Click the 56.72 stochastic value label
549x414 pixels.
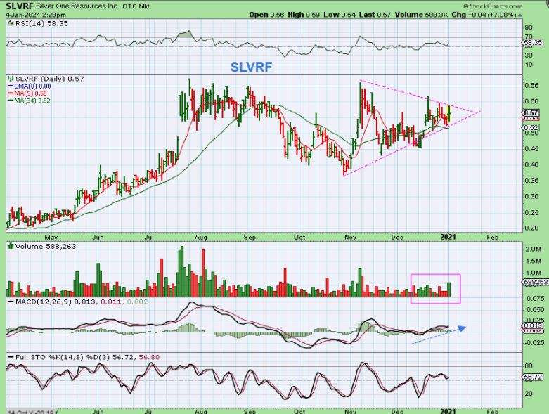pos(534,378)
